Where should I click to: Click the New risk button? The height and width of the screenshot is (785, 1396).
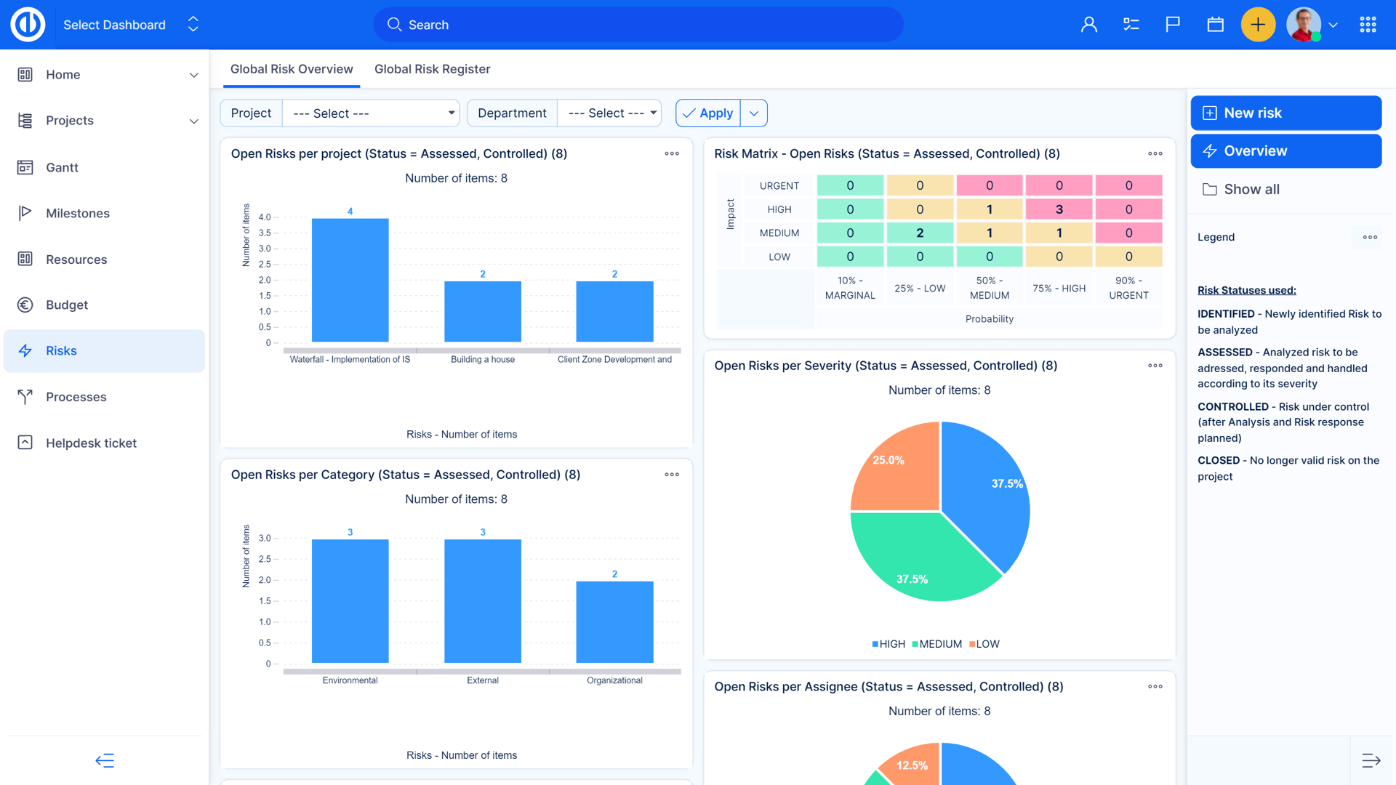[1285, 113]
